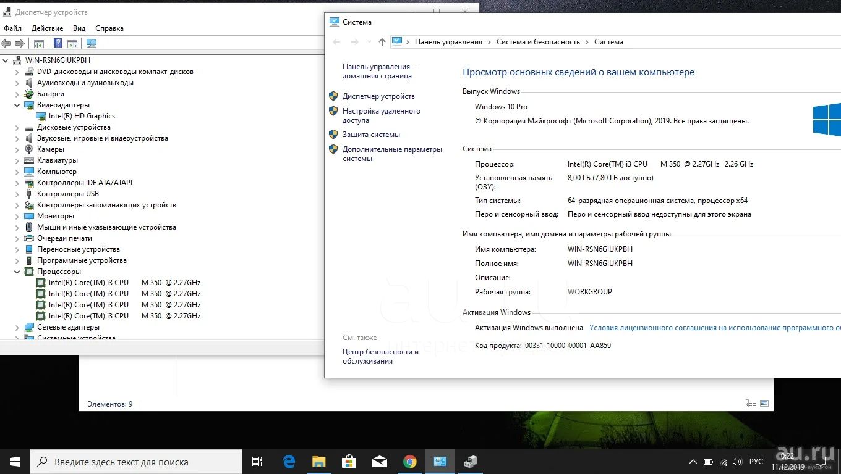Click Панель управления — домашняя страница link
841x474 pixels.
(381, 71)
